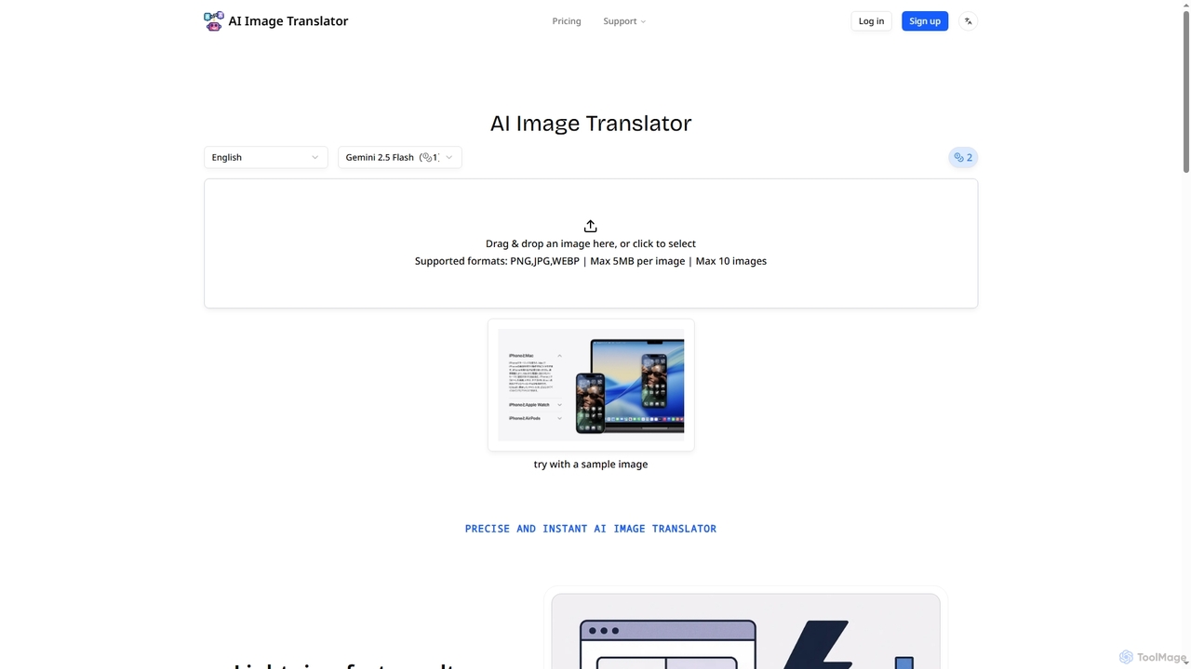Viewport: 1191px width, 669px height.
Task: Open the Pricing page
Action: click(567, 20)
